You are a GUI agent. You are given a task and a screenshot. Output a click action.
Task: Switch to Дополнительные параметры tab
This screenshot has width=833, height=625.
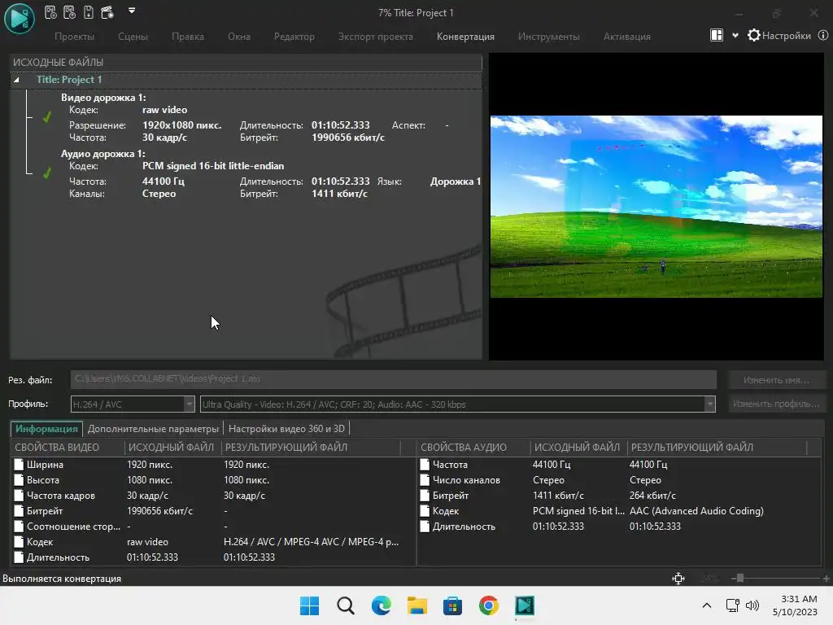click(x=153, y=428)
